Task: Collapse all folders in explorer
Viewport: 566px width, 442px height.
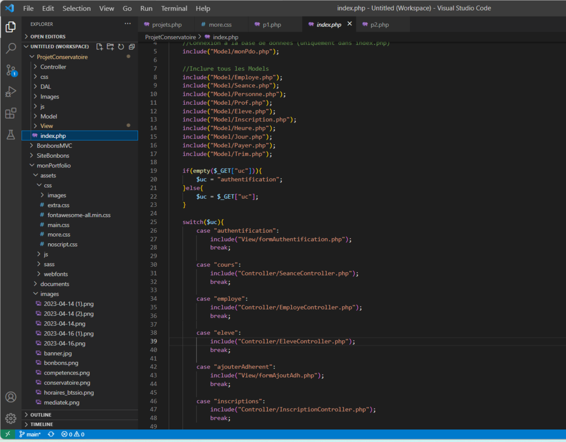Action: click(x=131, y=47)
